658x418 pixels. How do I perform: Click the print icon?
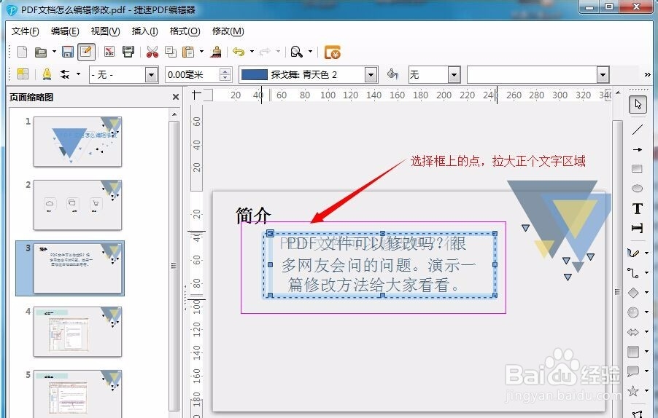coord(128,52)
